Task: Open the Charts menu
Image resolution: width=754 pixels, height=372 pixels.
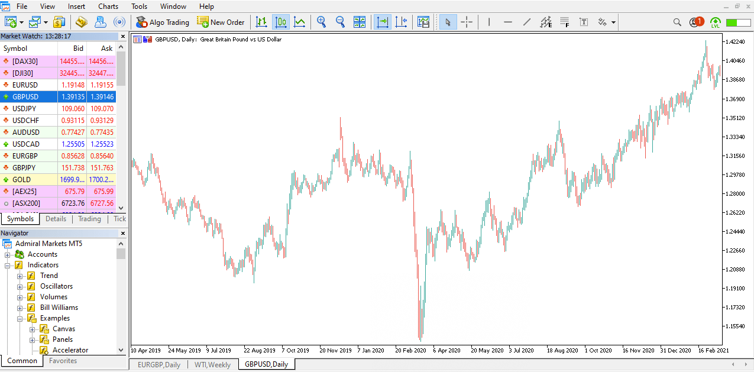Action: tap(108, 7)
